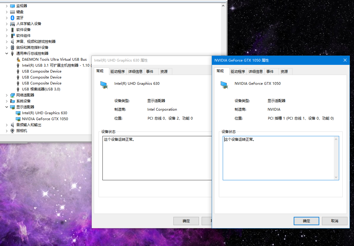
Task: Click the up arrow of Device Manager tree scrollbar
Action: tap(223, 6)
